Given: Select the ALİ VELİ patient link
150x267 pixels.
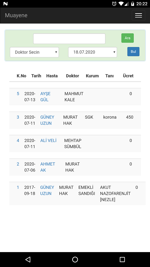Looking at the screenshot, I should [48, 140].
